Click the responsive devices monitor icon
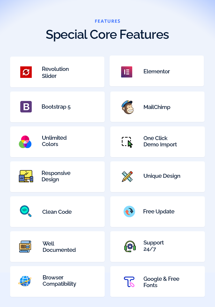215x307 pixels. (x=26, y=176)
